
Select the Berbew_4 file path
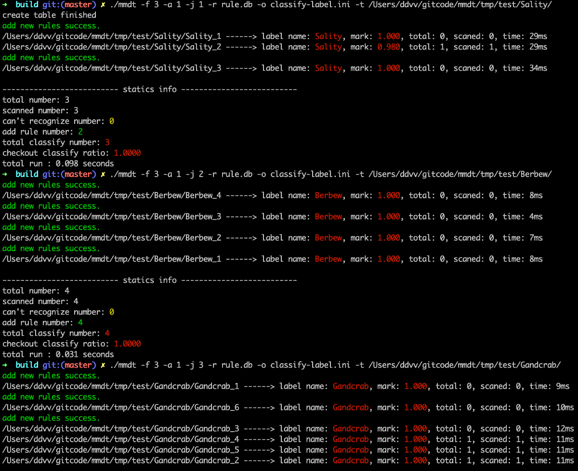click(112, 195)
